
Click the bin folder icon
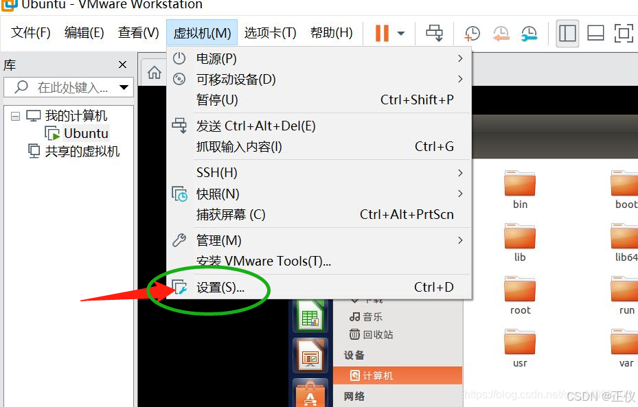(x=520, y=183)
